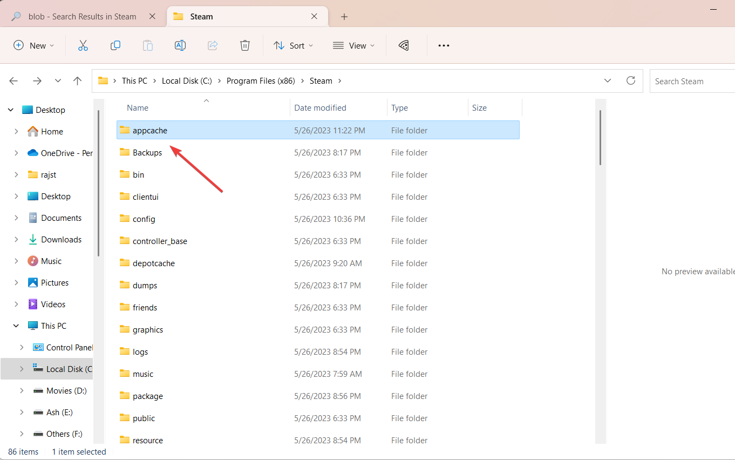Click the Share icon in toolbar

(x=213, y=45)
